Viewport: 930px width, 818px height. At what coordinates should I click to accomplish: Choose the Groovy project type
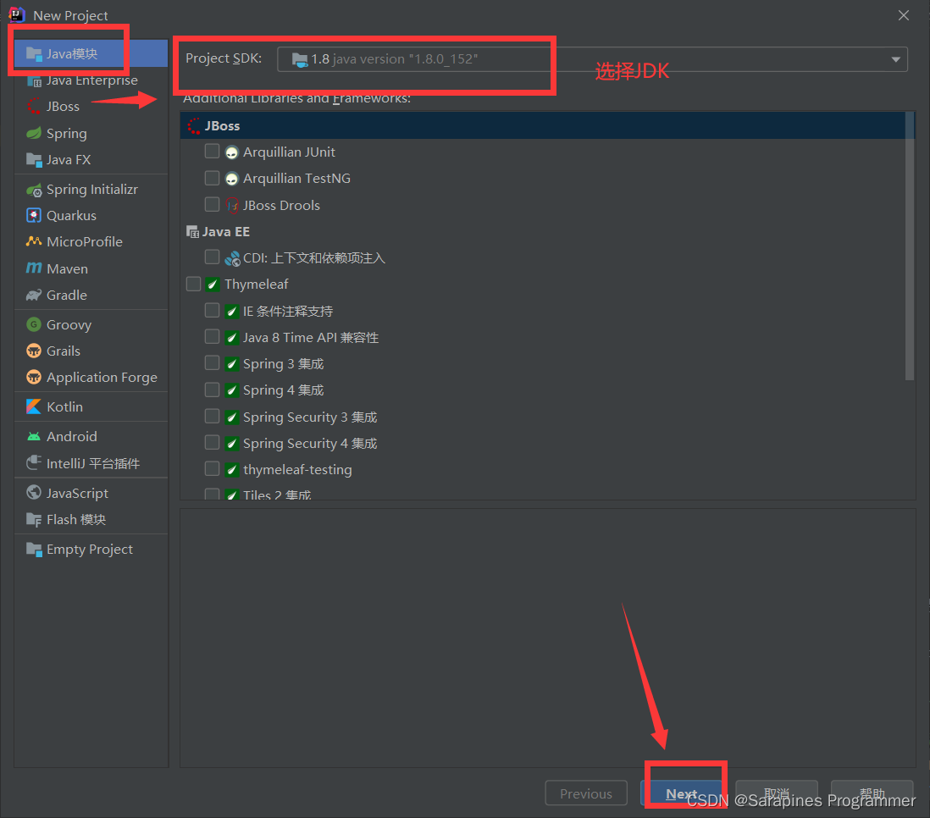(x=66, y=324)
